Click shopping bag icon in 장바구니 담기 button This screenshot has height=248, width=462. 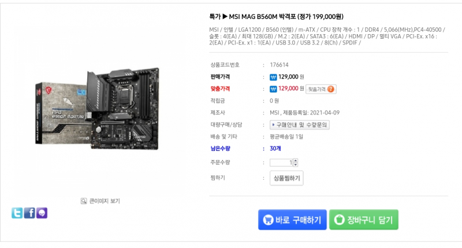tap(339, 220)
